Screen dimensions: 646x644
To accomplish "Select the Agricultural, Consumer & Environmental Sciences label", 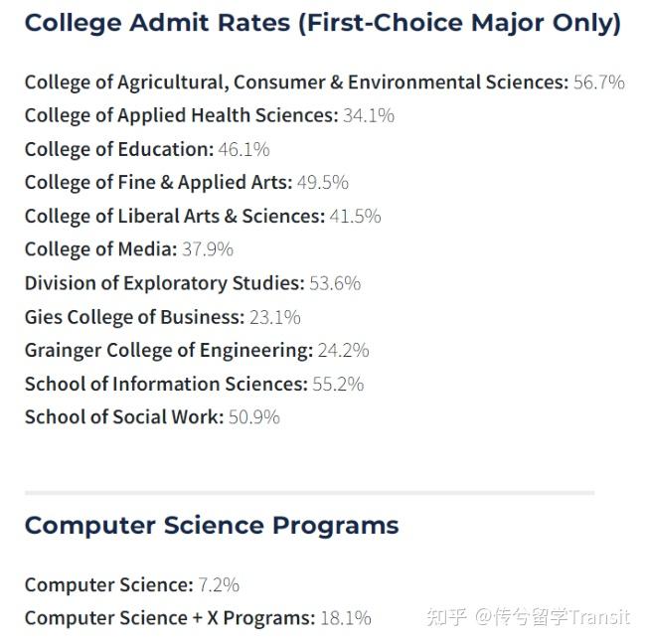I will coord(296,82).
